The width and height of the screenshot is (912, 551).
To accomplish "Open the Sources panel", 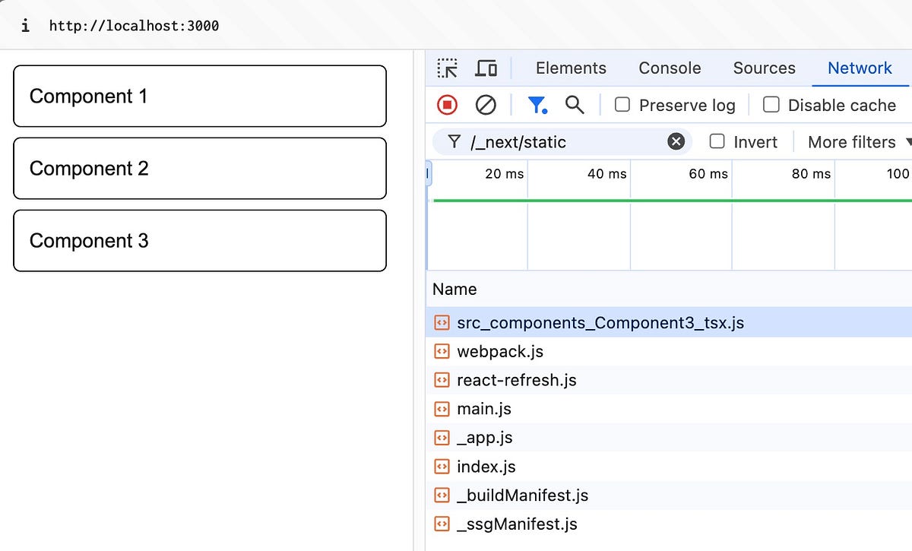I will [x=764, y=68].
